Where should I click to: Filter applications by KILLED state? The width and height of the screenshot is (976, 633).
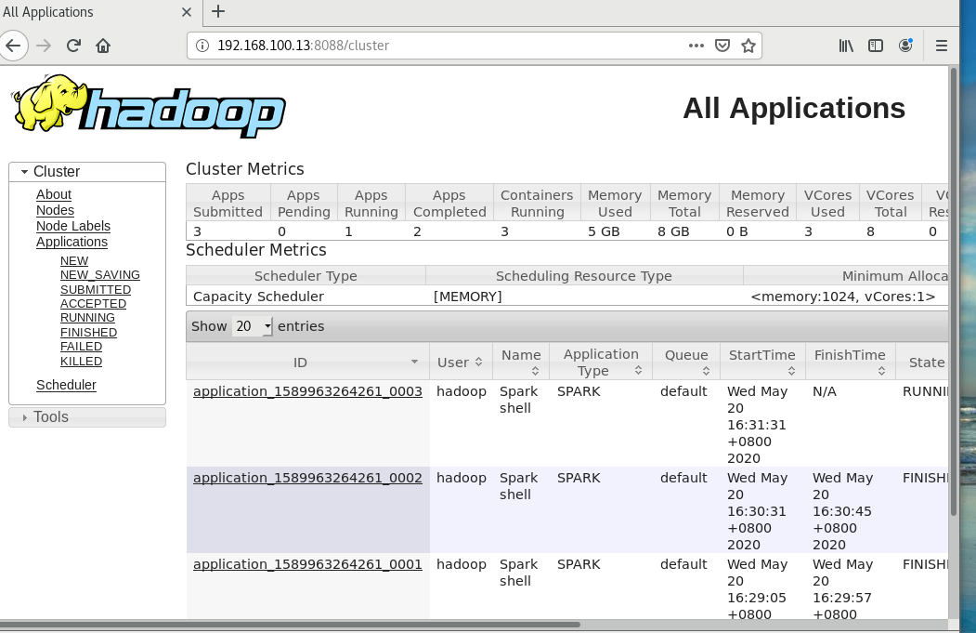(x=81, y=362)
